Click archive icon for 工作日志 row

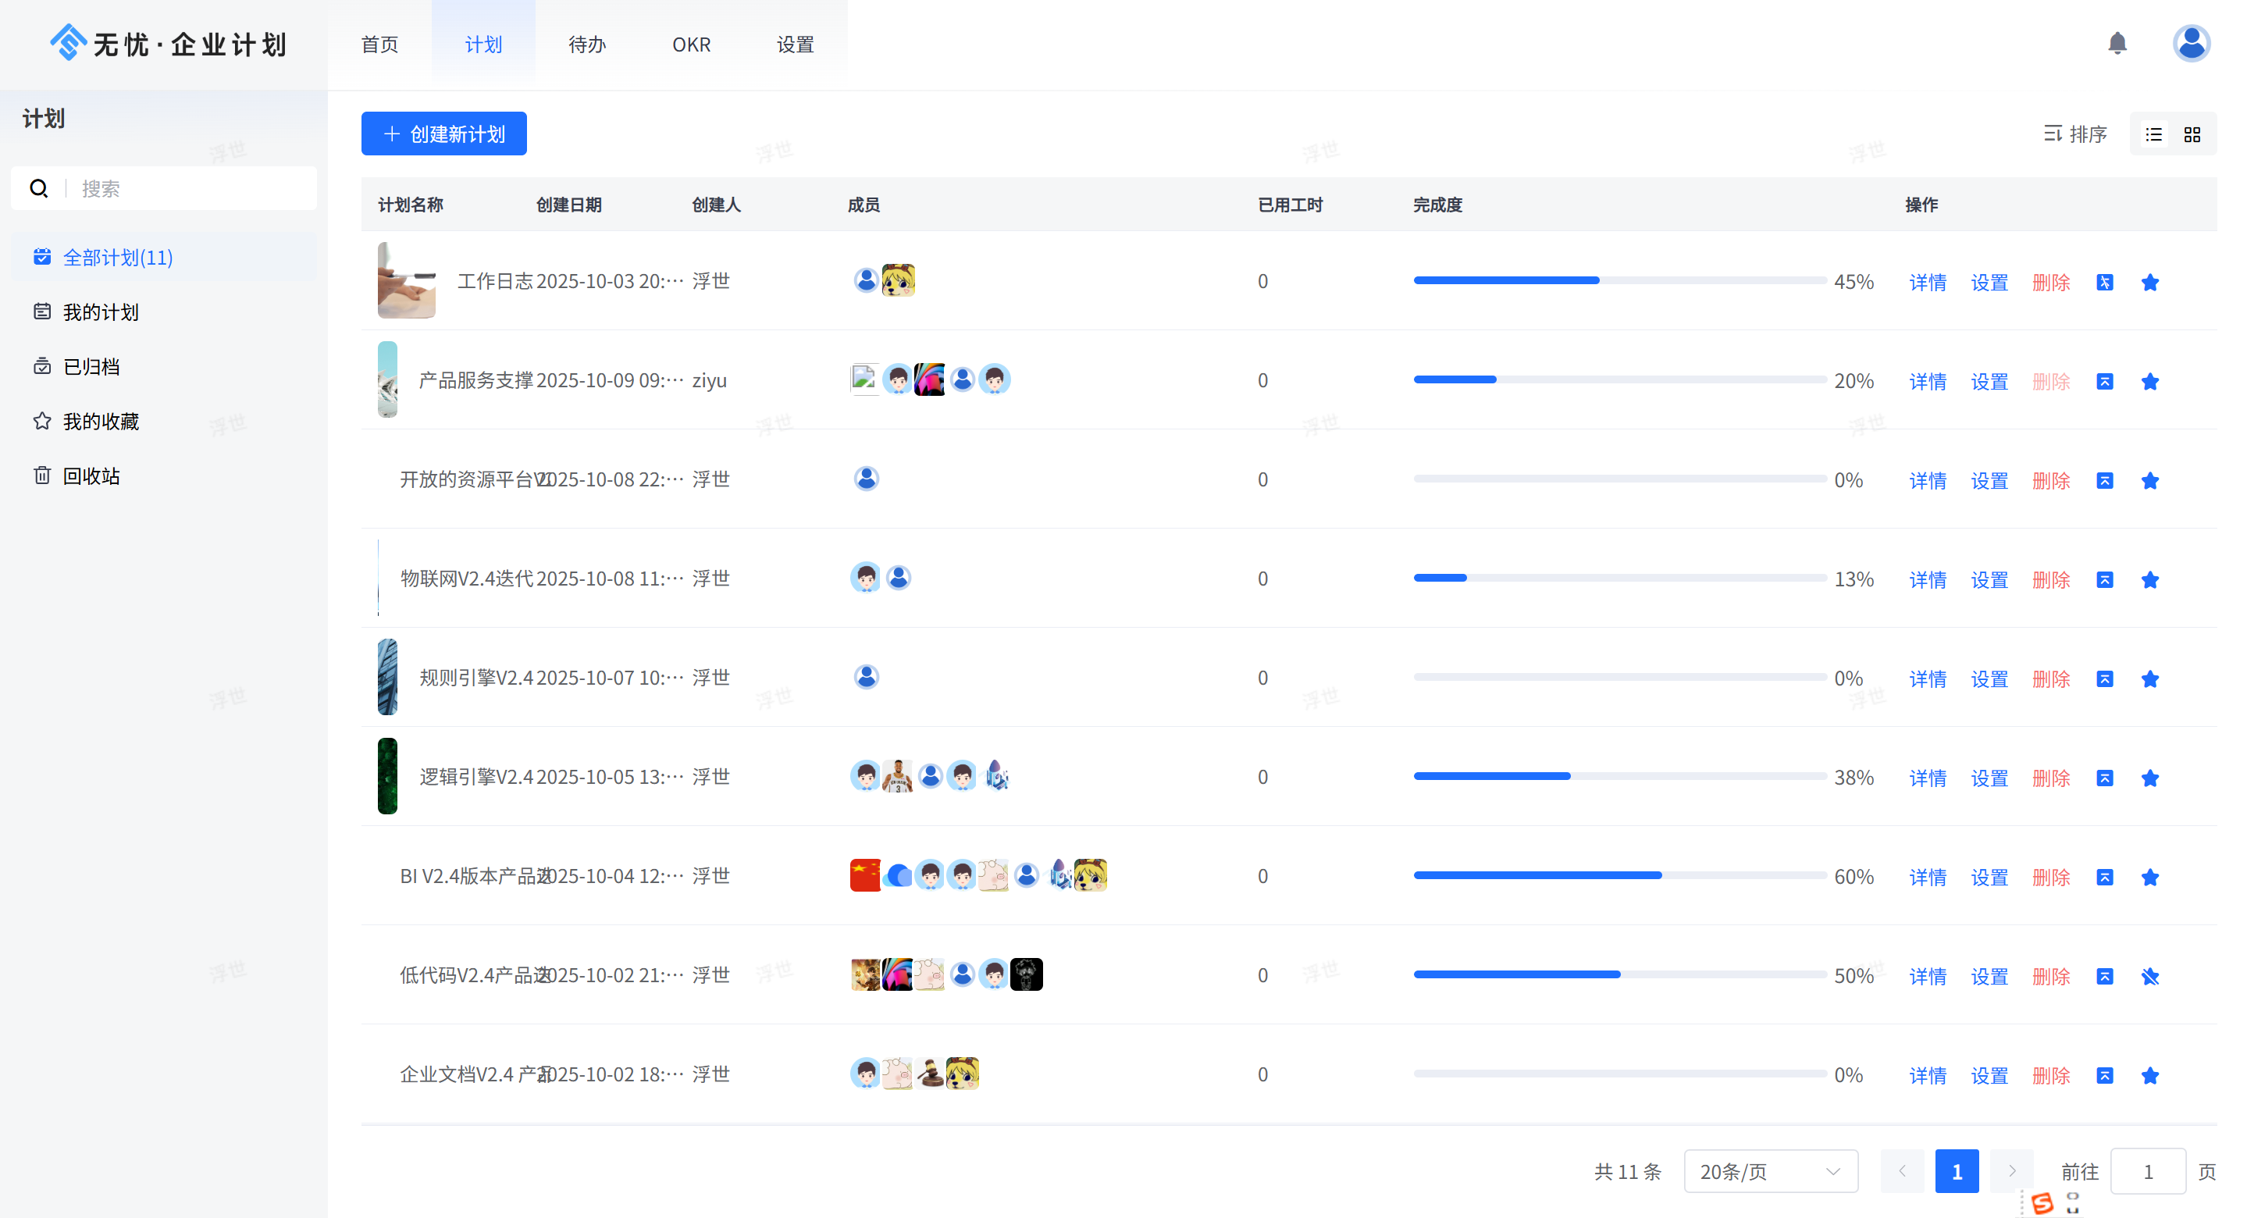[x=2104, y=282]
